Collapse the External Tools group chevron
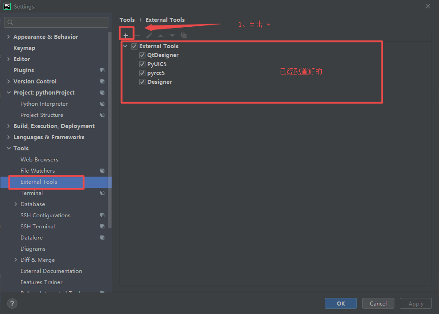The height and width of the screenshot is (314, 439). (x=125, y=46)
